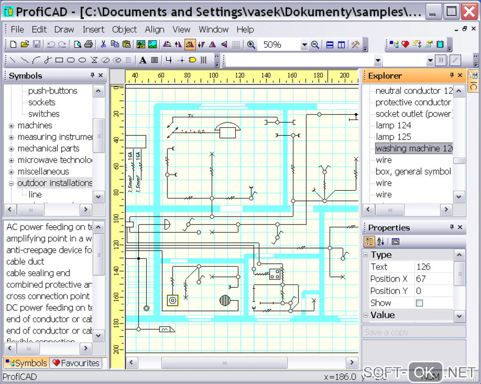The width and height of the screenshot is (481, 384).
Task: Switch to the Favourites tab
Action: (76, 363)
